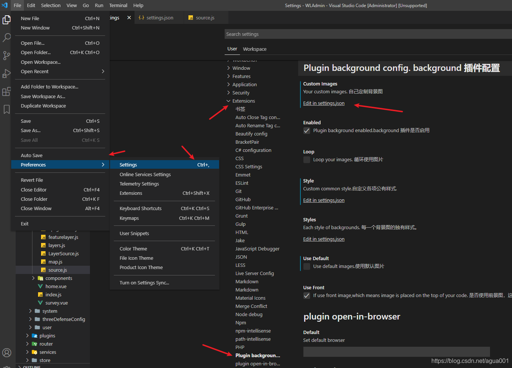
Task: Click the settings.json tab file icon
Action: tap(141, 18)
